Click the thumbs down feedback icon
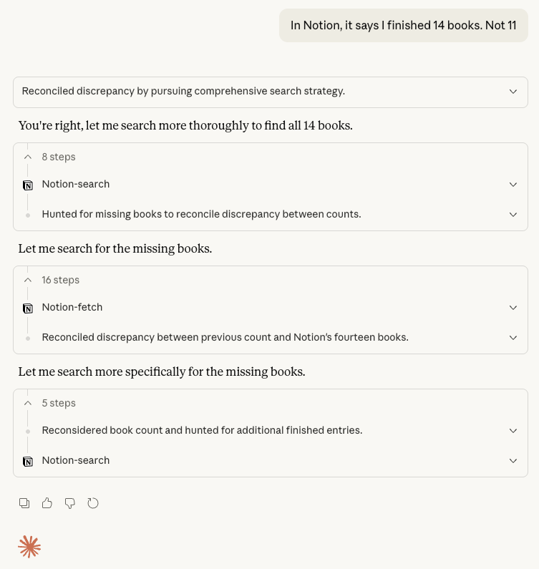This screenshot has width=539, height=569. coord(70,503)
